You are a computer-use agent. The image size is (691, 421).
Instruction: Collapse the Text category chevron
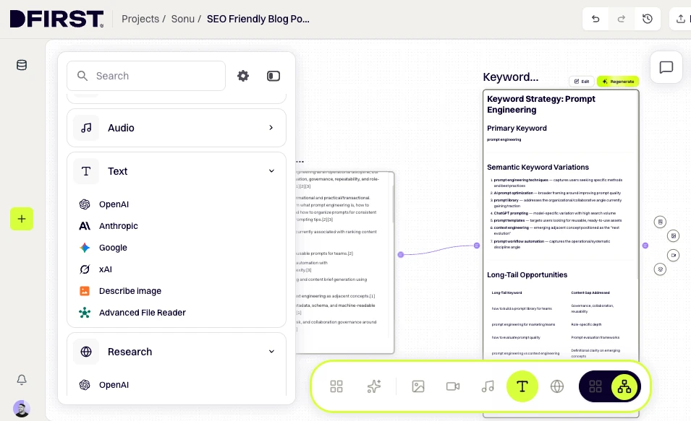(271, 170)
